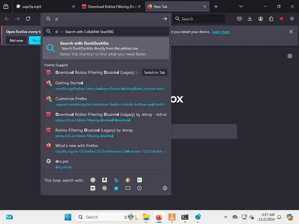
Task: Open the notification bell in tray
Action: [x=279, y=217]
